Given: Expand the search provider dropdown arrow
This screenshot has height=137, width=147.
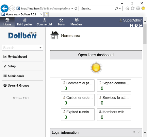Looking at the screenshot, I should coord(120,8).
